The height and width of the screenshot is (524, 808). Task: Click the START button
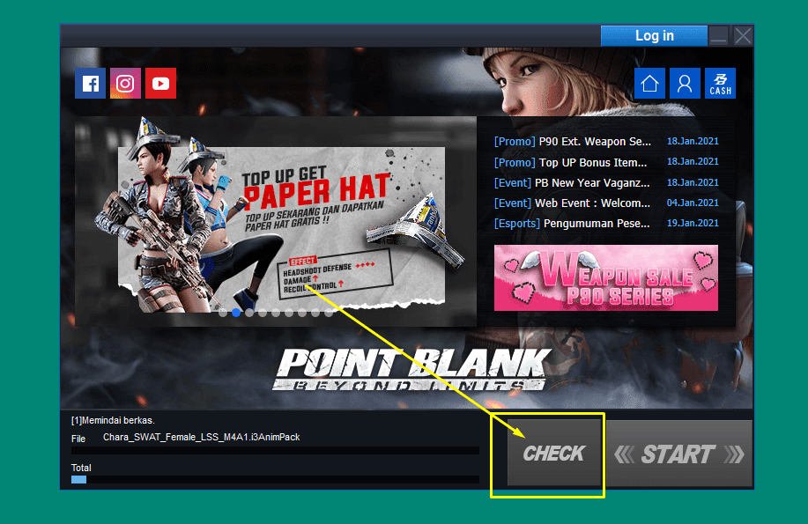click(x=679, y=454)
